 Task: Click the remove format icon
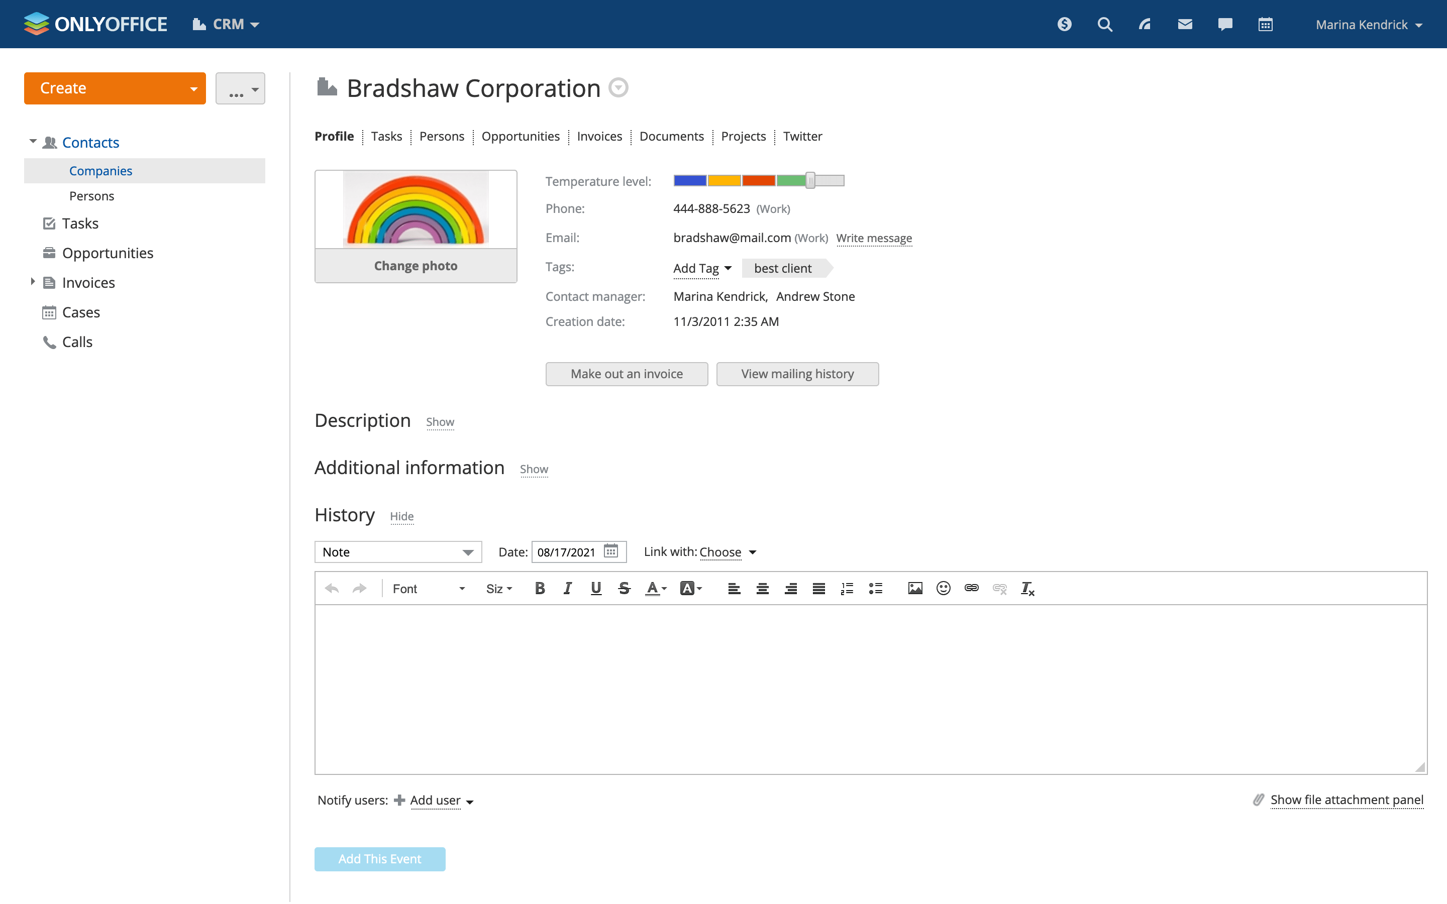(1027, 588)
